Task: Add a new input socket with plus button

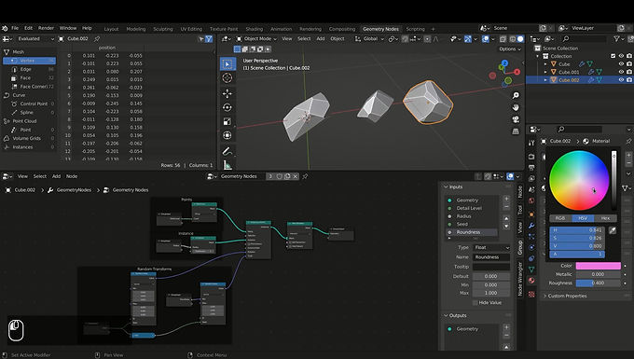Action: point(506,199)
